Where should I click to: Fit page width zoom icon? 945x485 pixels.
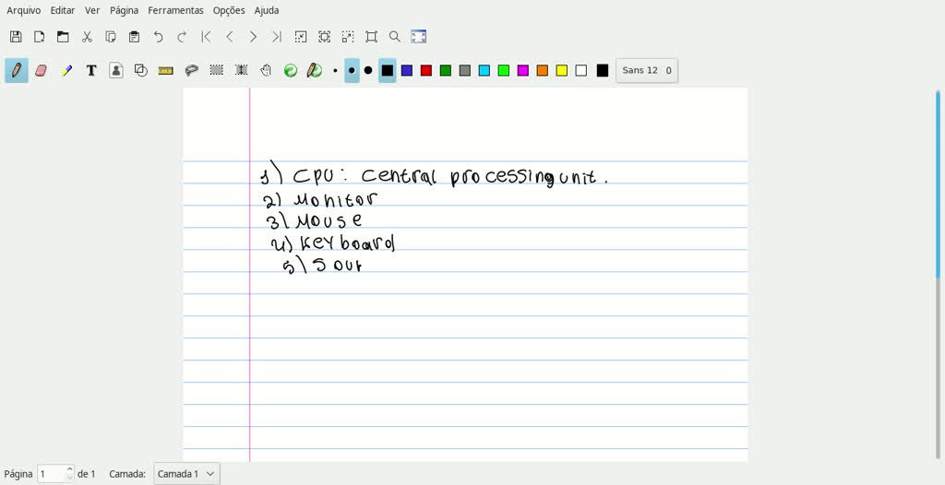324,37
